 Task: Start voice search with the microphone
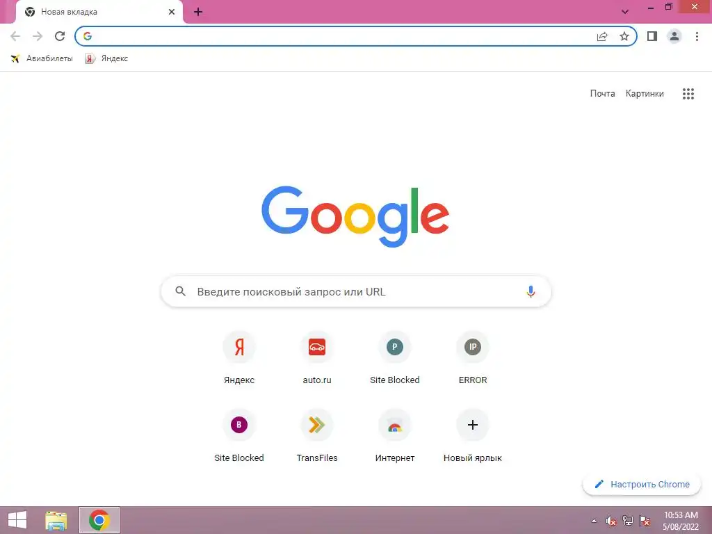pyautogui.click(x=531, y=291)
